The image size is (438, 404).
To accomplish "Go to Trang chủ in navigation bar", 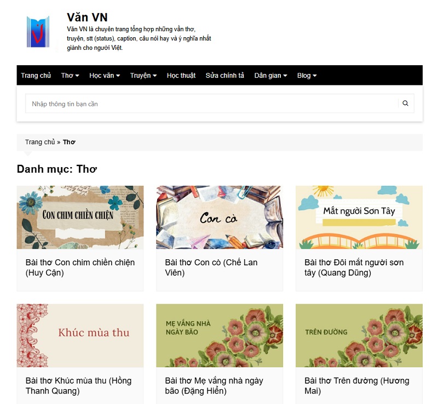I will click(x=36, y=76).
